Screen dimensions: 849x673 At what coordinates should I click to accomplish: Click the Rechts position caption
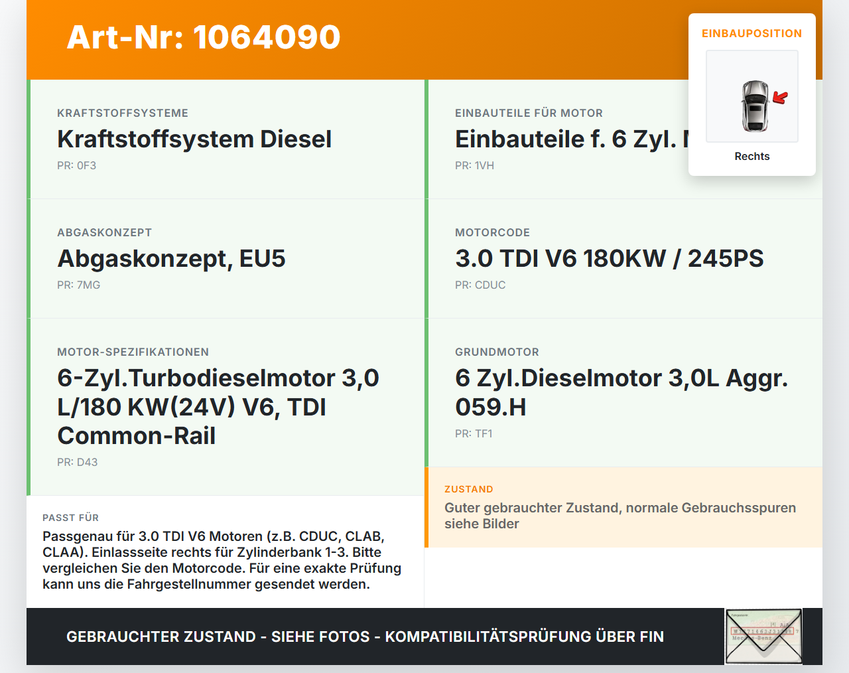tap(752, 156)
